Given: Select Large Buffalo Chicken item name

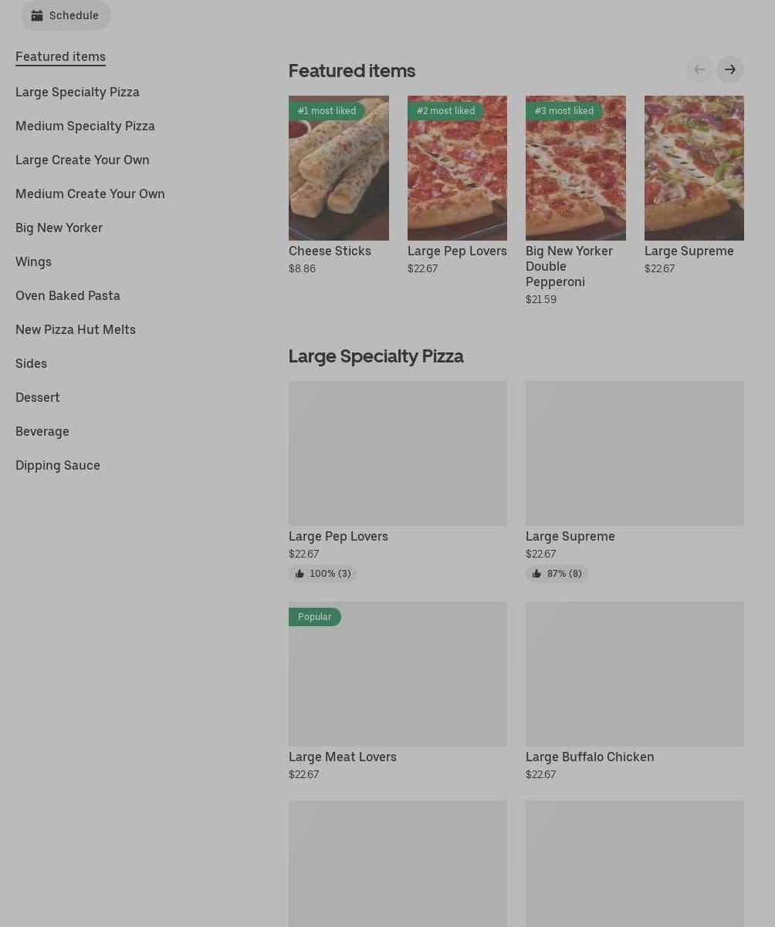Looking at the screenshot, I should (590, 757).
